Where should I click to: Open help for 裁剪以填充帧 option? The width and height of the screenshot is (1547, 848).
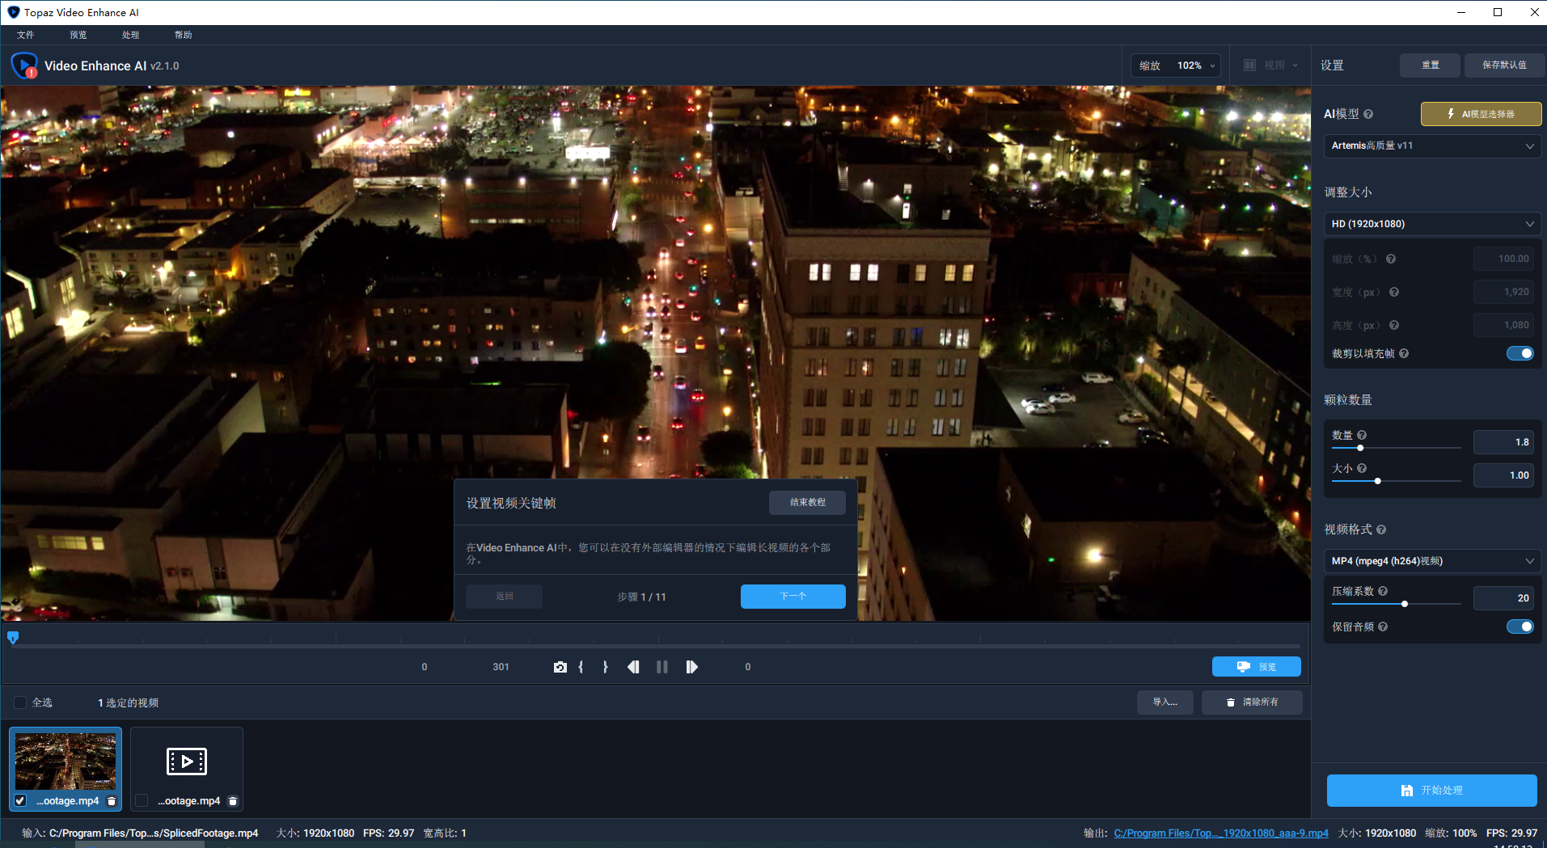(x=1404, y=353)
